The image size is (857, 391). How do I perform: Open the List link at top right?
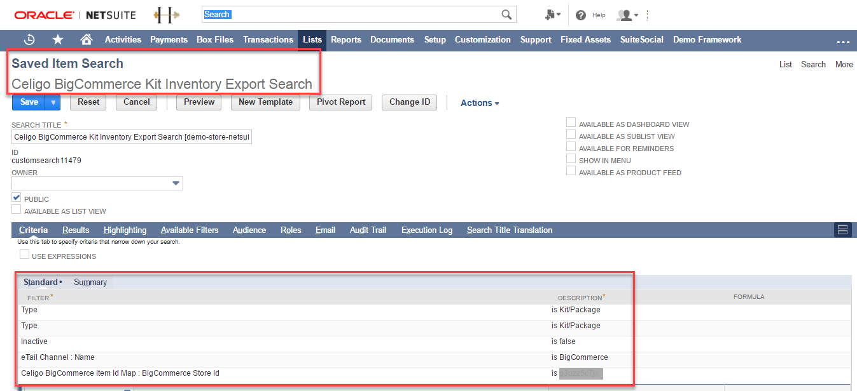click(786, 64)
